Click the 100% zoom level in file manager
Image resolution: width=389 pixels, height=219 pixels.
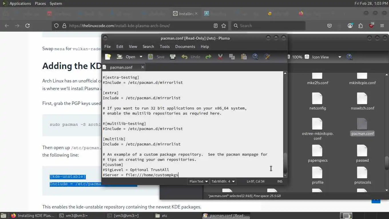pyautogui.click(x=297, y=57)
